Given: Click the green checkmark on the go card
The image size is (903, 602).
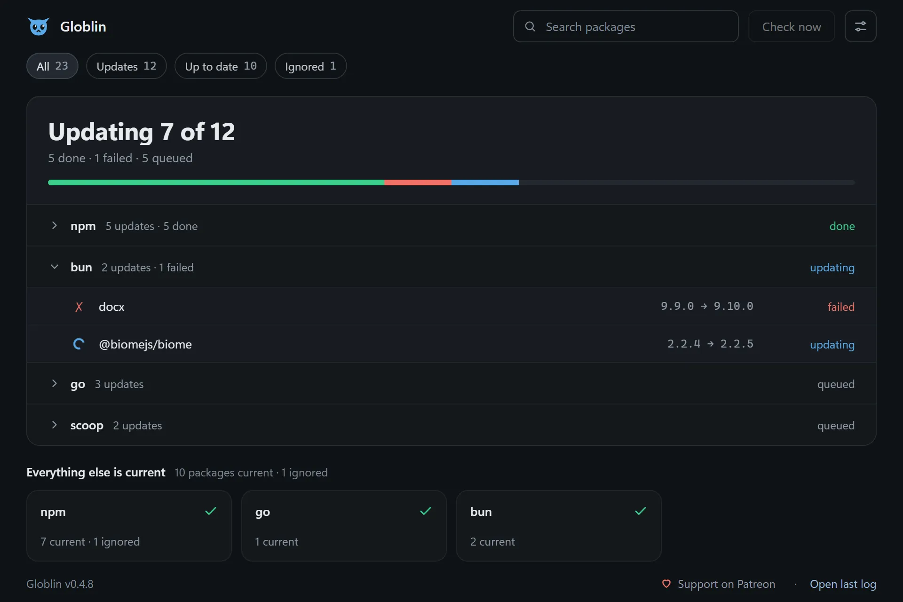Looking at the screenshot, I should click(x=426, y=511).
